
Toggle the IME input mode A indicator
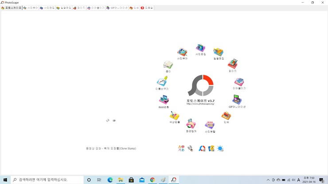298,180
